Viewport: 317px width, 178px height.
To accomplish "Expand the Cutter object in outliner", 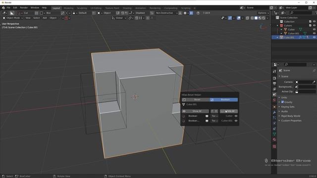I will (281, 30).
